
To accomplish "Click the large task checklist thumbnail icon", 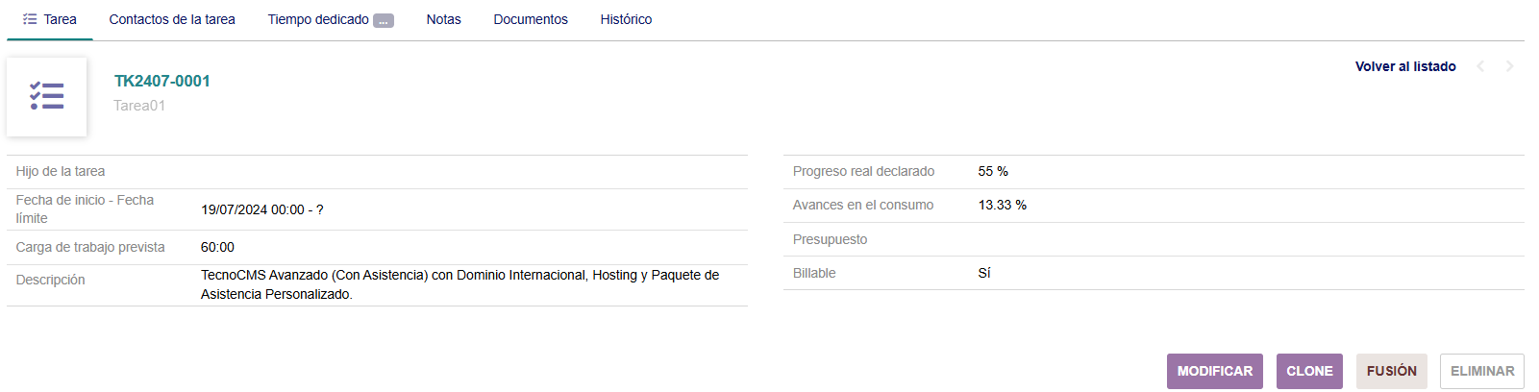I will tap(46, 96).
